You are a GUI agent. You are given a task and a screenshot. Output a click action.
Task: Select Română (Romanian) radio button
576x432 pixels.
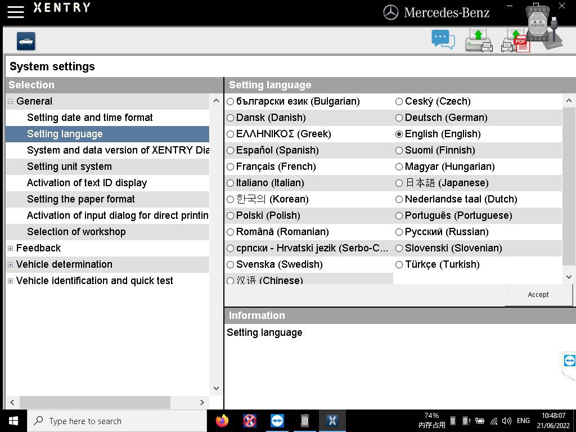pos(230,232)
